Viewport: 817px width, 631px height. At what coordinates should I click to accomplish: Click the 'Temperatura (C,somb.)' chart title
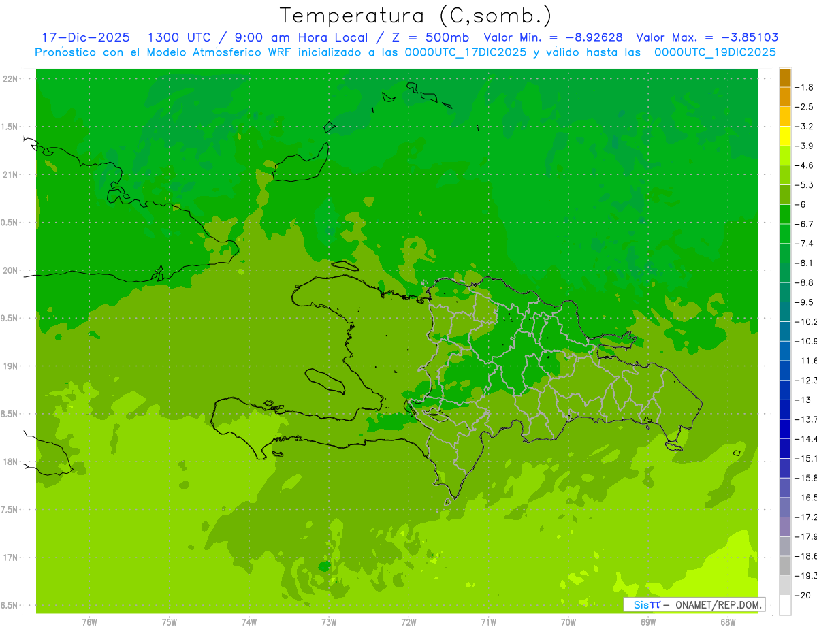tap(416, 16)
